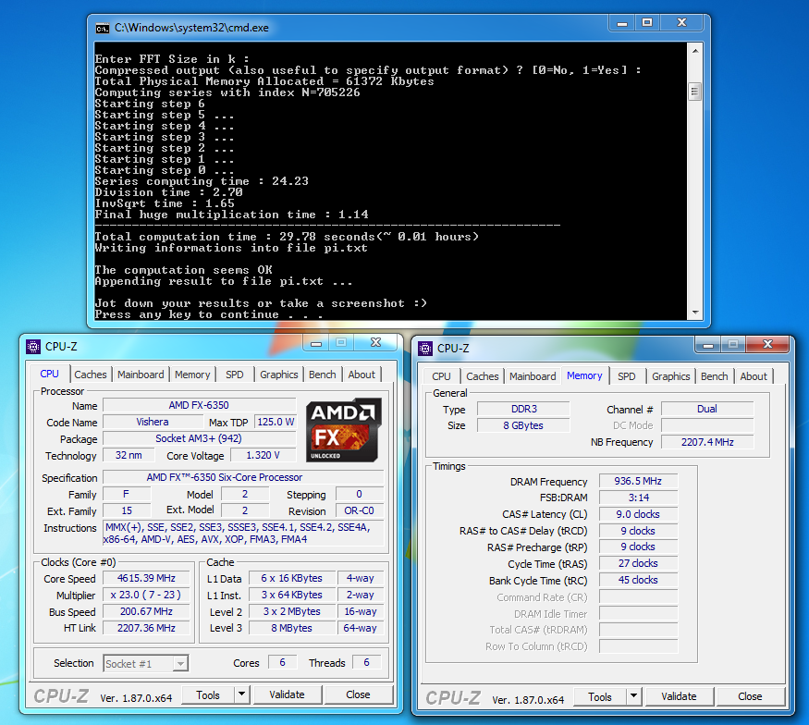The height and width of the screenshot is (725, 809).
Task: Click the cmd scrollbar up arrow
Action: pyautogui.click(x=695, y=51)
